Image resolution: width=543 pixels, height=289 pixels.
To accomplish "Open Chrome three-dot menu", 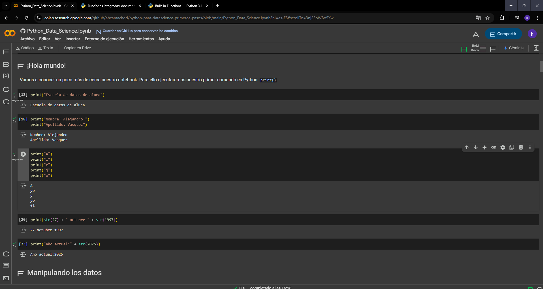I will tap(537, 18).
